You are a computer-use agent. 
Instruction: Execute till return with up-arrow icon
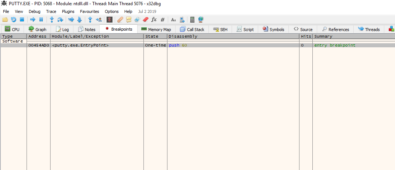coord(90,20)
